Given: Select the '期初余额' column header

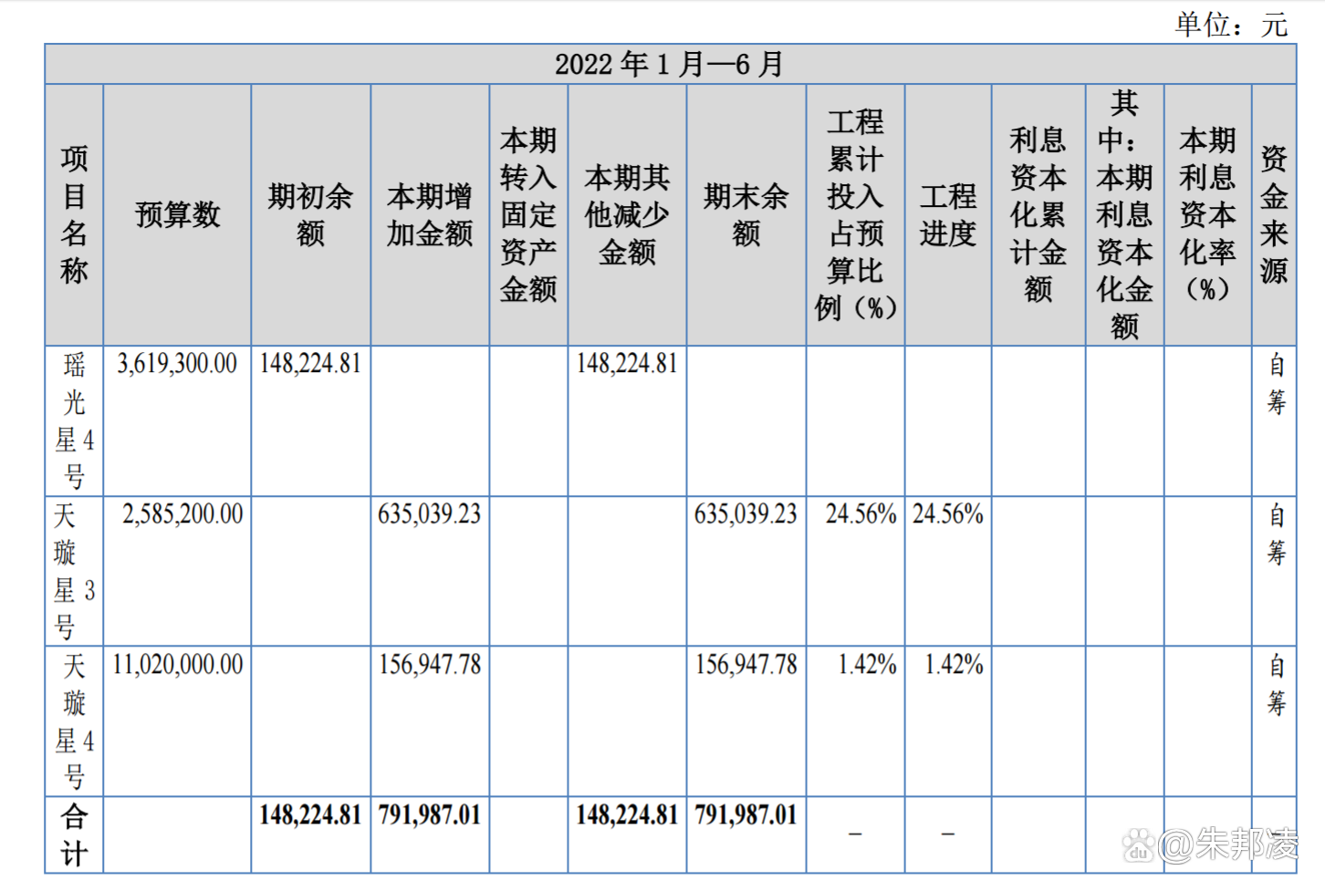Looking at the screenshot, I should coord(309,214).
